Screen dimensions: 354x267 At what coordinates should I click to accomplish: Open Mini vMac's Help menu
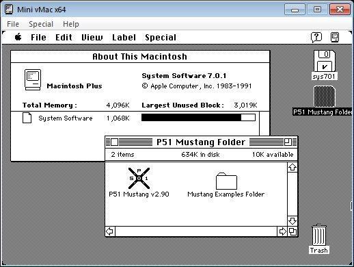click(71, 24)
